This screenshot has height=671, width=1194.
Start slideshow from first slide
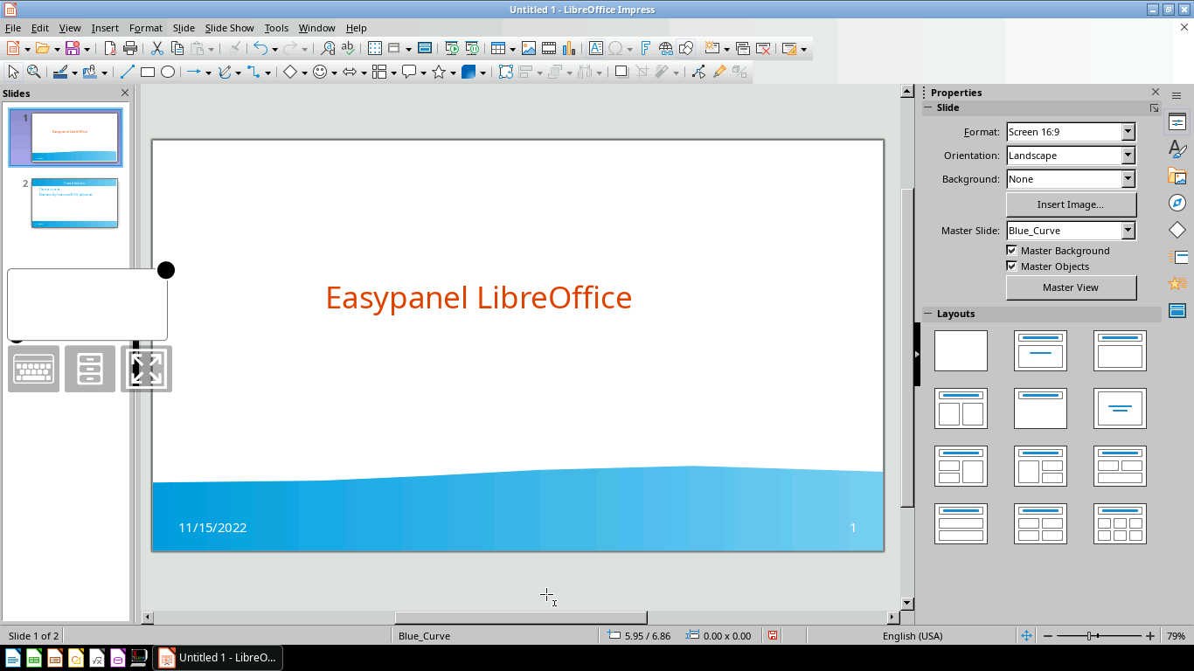(449, 48)
